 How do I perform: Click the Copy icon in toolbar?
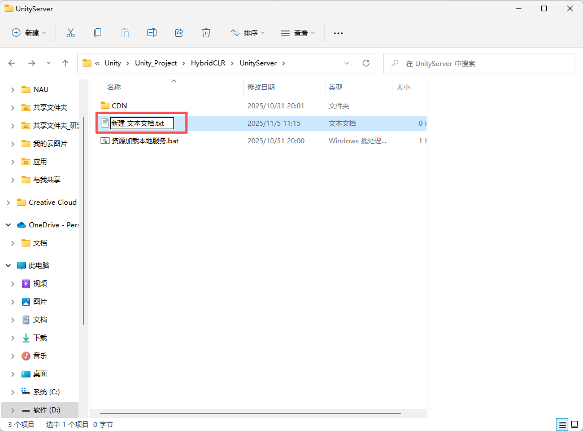tap(97, 33)
